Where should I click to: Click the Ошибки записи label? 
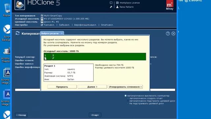(x=24, y=64)
